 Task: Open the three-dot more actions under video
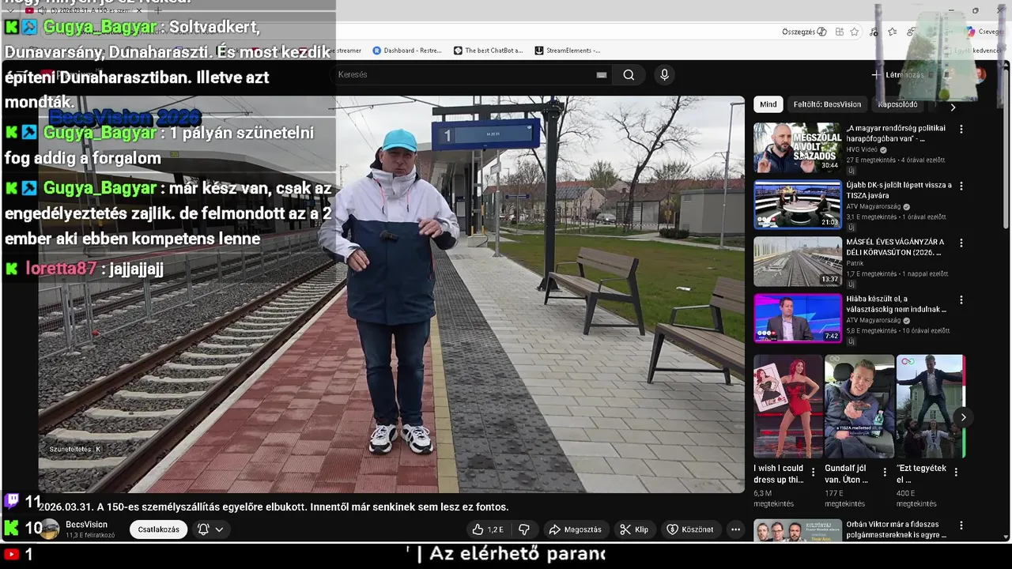coord(735,529)
